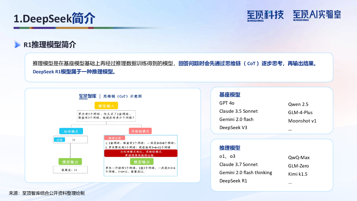Click the blue 标准模式 label
Image resolution: width=357 pixels, height=201 pixels.
pos(71,131)
